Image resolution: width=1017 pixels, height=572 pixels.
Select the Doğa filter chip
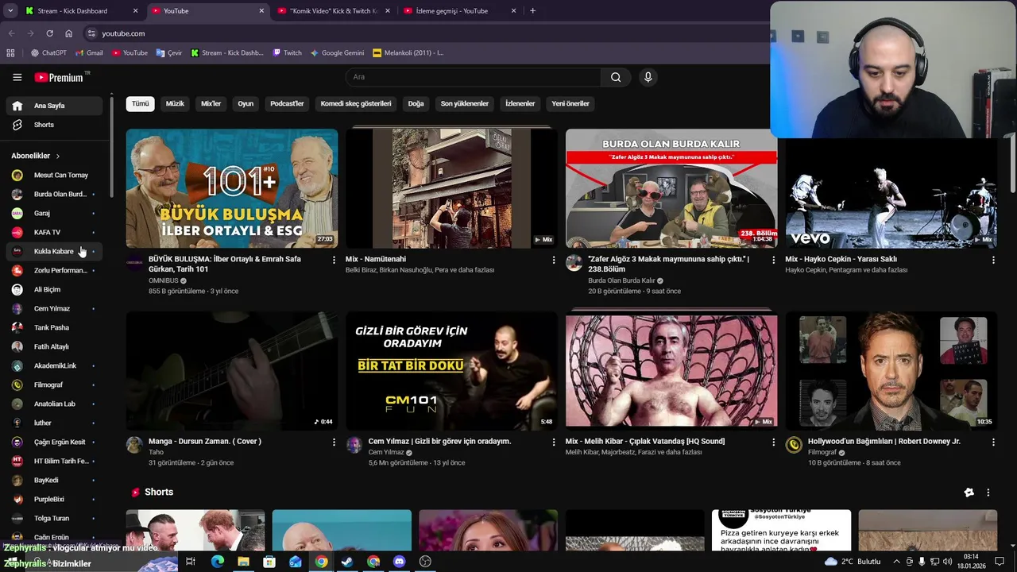click(416, 103)
